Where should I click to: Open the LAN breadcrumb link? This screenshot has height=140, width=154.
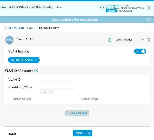(x=30, y=28)
